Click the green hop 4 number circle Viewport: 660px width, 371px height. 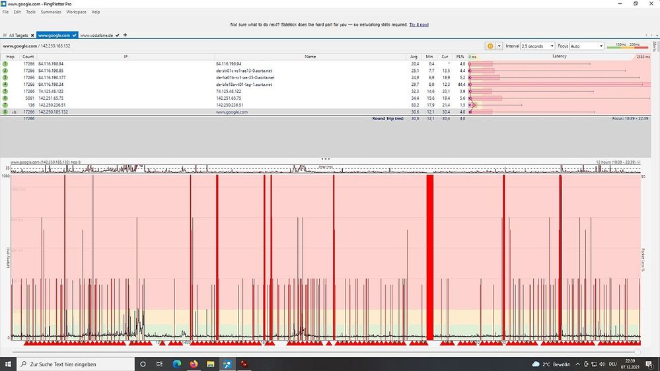point(5,84)
